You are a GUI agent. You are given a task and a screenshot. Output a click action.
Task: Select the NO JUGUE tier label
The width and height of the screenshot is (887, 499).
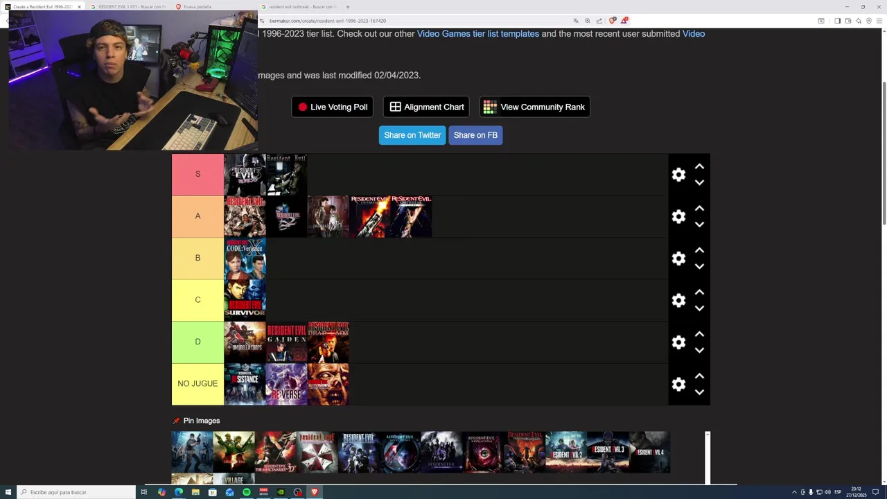point(197,384)
